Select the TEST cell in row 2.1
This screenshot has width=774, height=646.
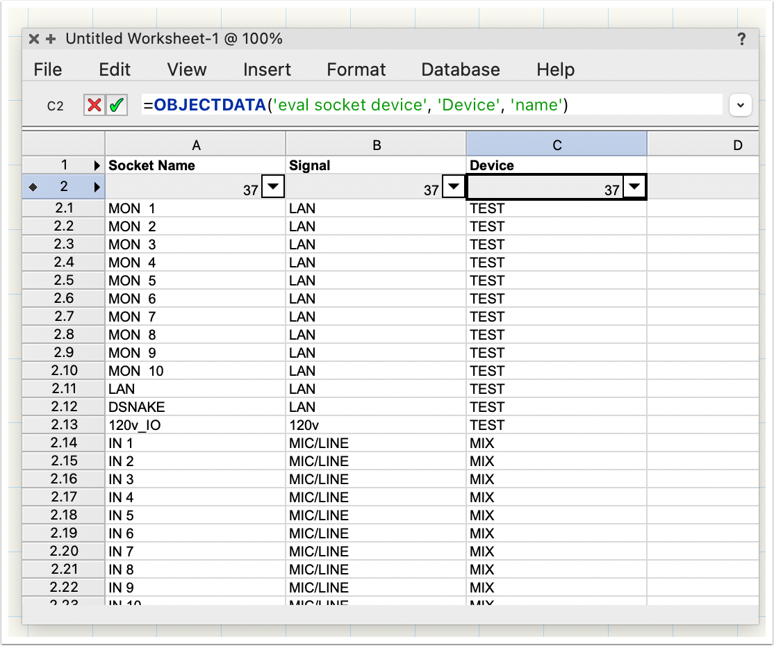(556, 208)
